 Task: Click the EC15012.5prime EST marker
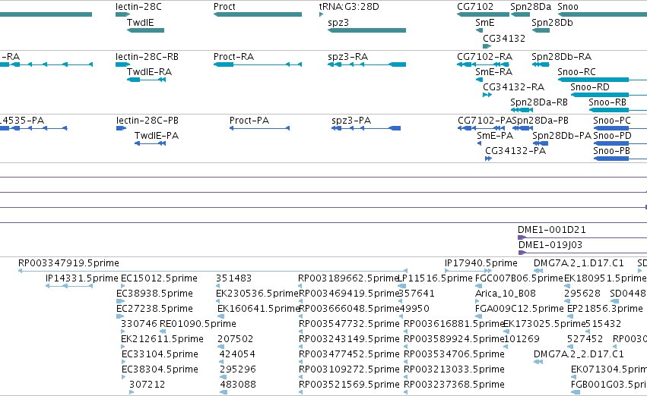(122, 286)
